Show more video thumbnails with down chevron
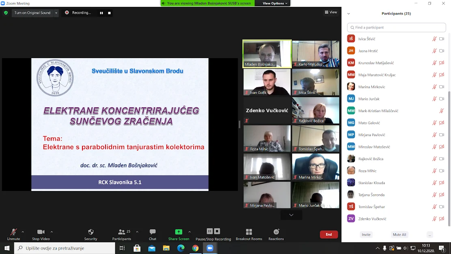The width and height of the screenshot is (451, 254). (291, 215)
